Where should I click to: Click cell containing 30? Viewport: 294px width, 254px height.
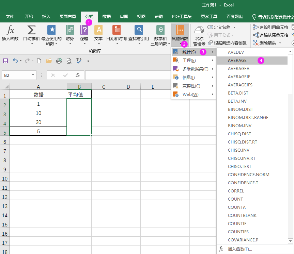coord(38,122)
